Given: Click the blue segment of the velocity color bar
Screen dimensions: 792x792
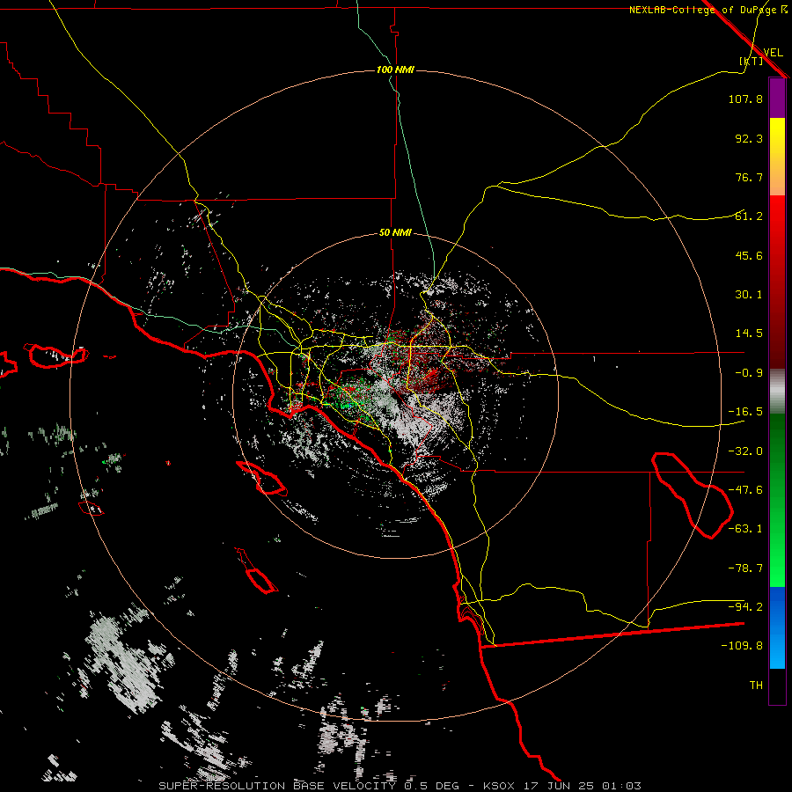Looking at the screenshot, I should point(777,627).
